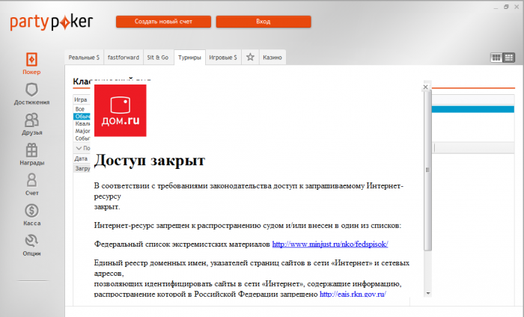Viewport: 524px width, 317px height.
Task: Switch to the Реальные $ tab
Action: (84, 58)
